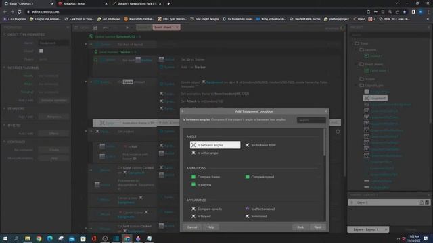Switch to the layout tab beside Event sheet 1
This screenshot has height=243, width=433.
click(x=143, y=27)
